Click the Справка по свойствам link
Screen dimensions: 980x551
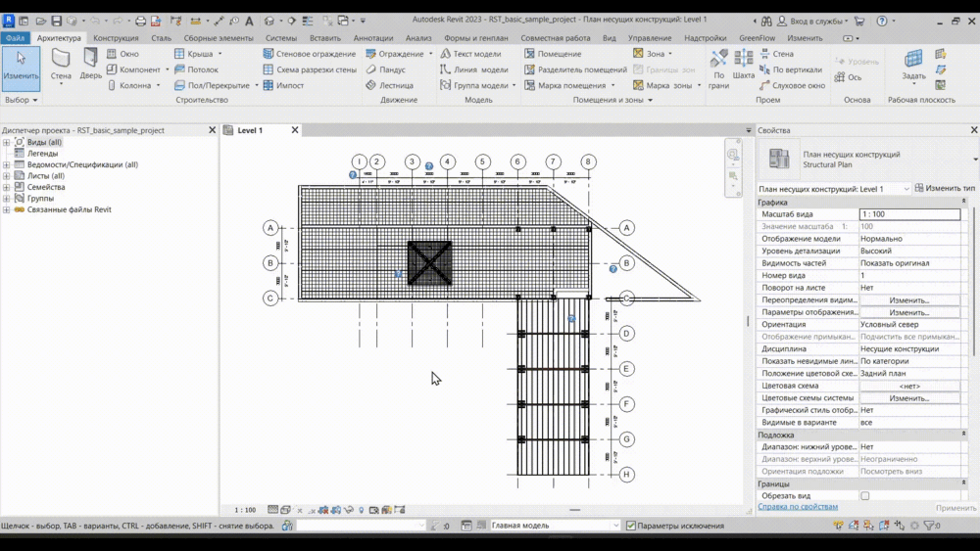click(x=798, y=507)
